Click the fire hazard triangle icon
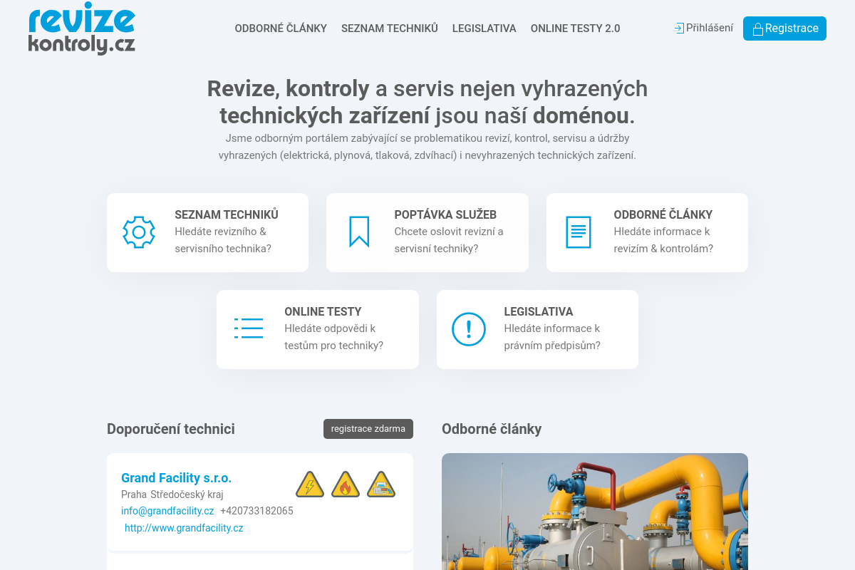Viewport: 855px width, 570px height. (346, 484)
